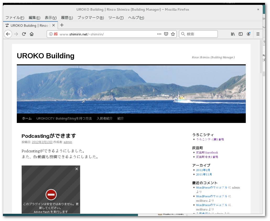Open the Library bookshelf icon

tap(233, 34)
